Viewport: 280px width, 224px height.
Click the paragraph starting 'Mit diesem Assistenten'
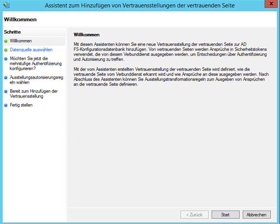click(170, 52)
